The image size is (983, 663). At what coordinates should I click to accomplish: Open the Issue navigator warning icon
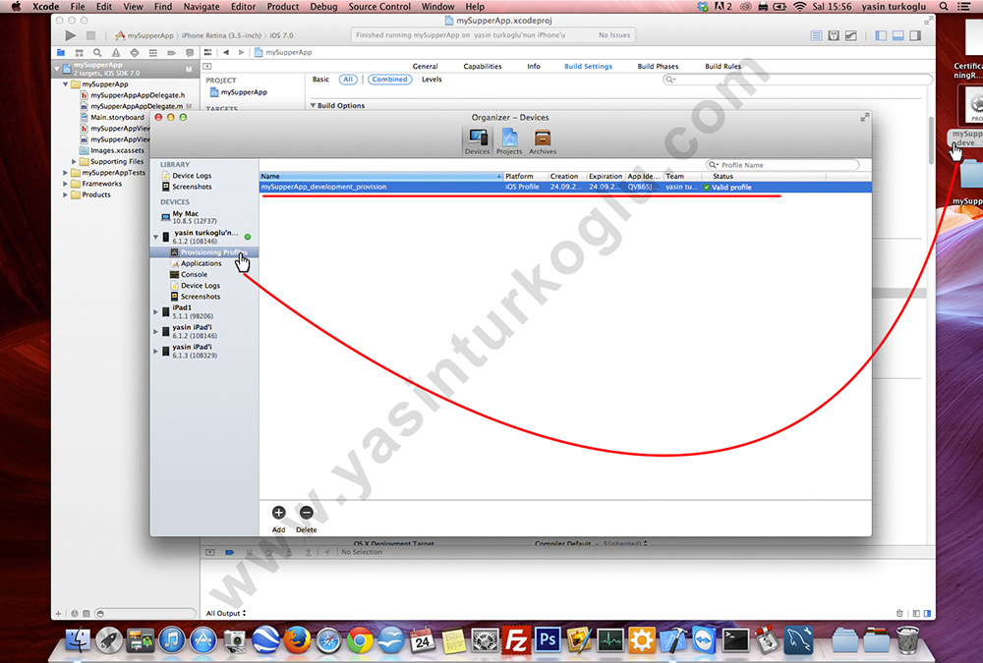116,53
